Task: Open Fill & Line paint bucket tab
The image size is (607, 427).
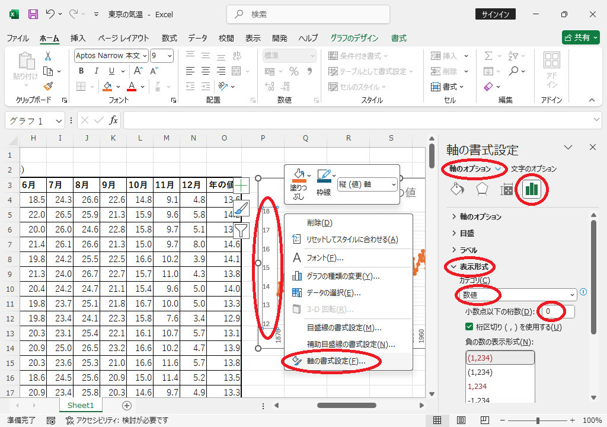Action: (457, 189)
